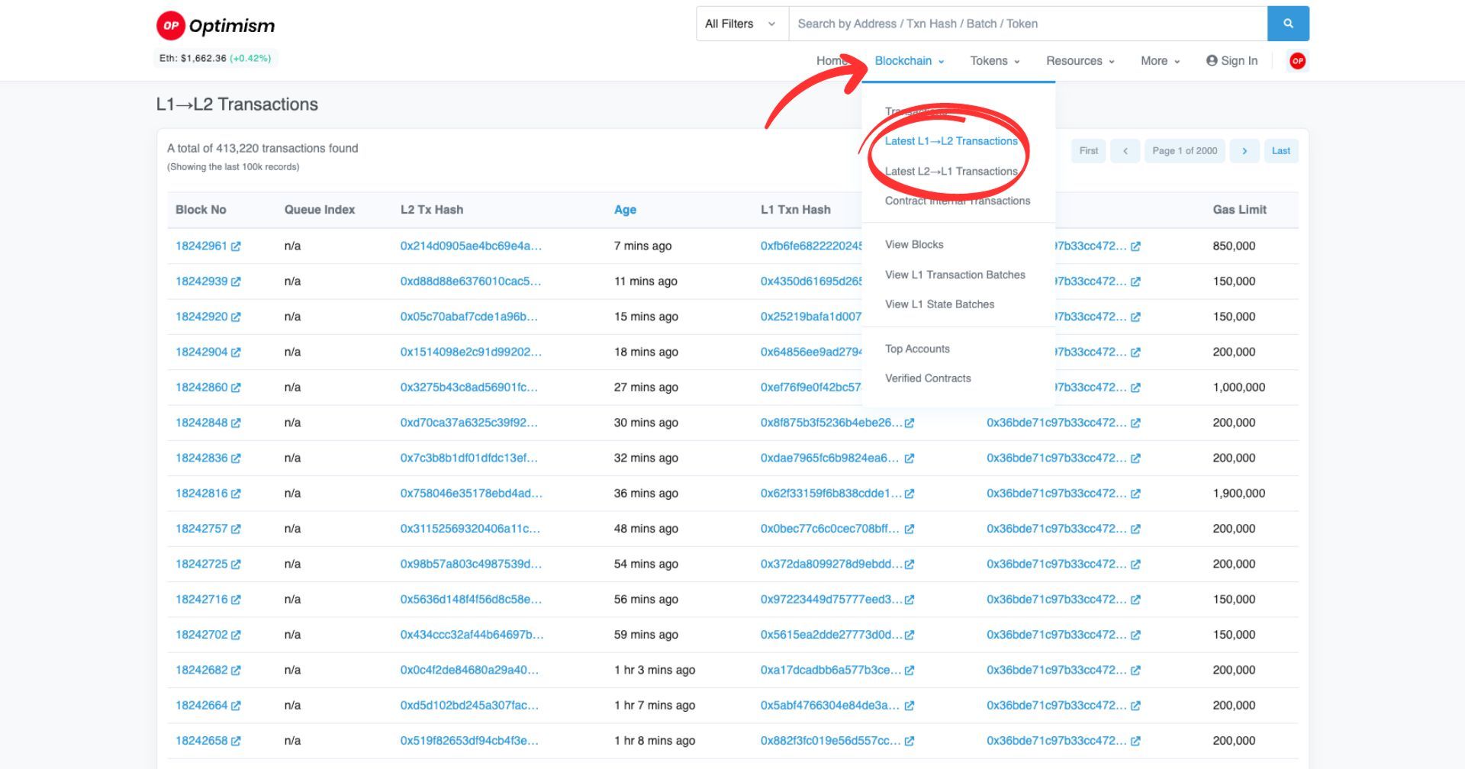Image resolution: width=1465 pixels, height=769 pixels.
Task: Open external link icon next to block 18242860
Action: point(236,388)
